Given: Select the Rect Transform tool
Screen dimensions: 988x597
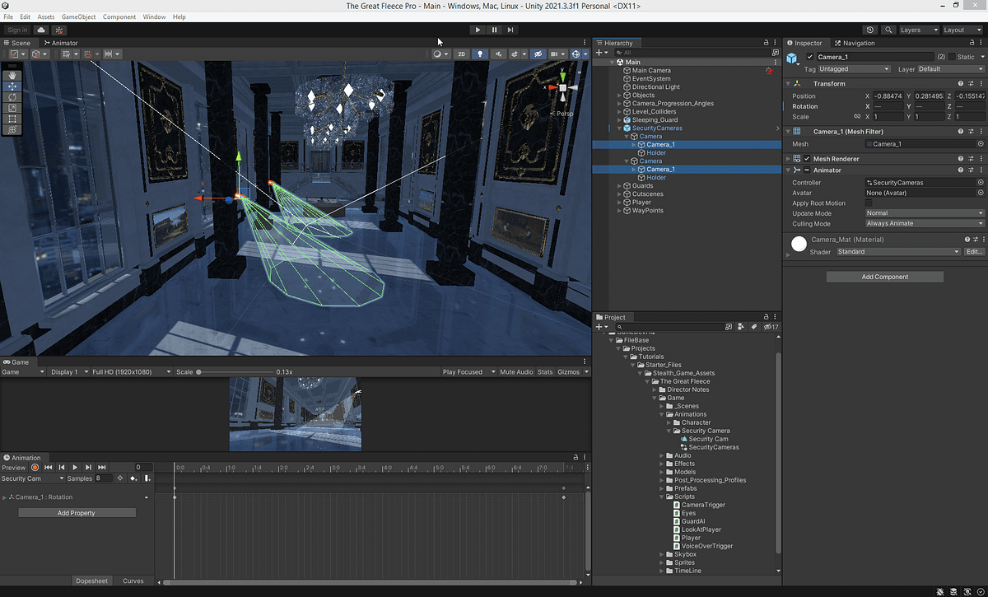Looking at the screenshot, I should (x=12, y=119).
